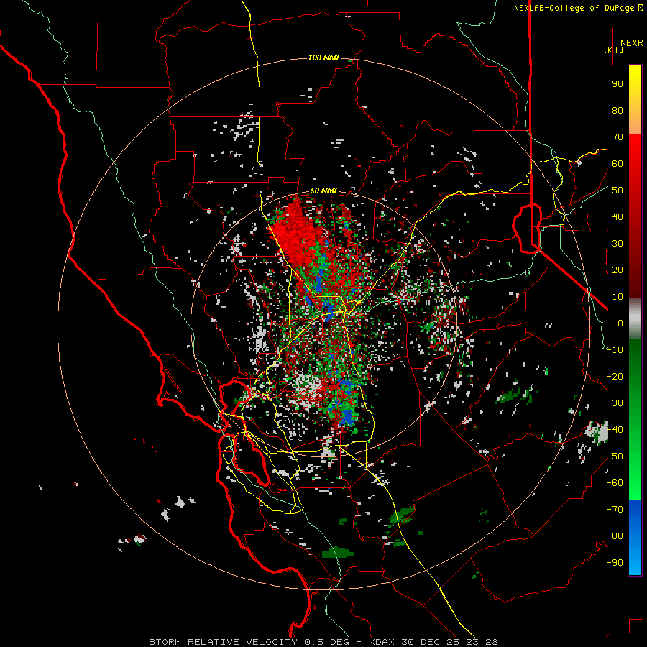Click the gray zero-velocity segment of the color bar

point(635,318)
